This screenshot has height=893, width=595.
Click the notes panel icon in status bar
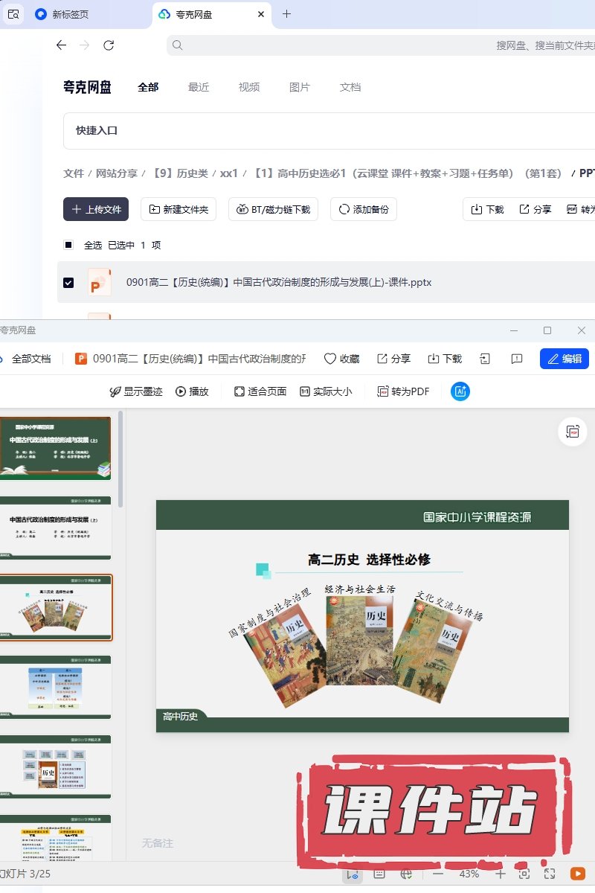(x=379, y=874)
